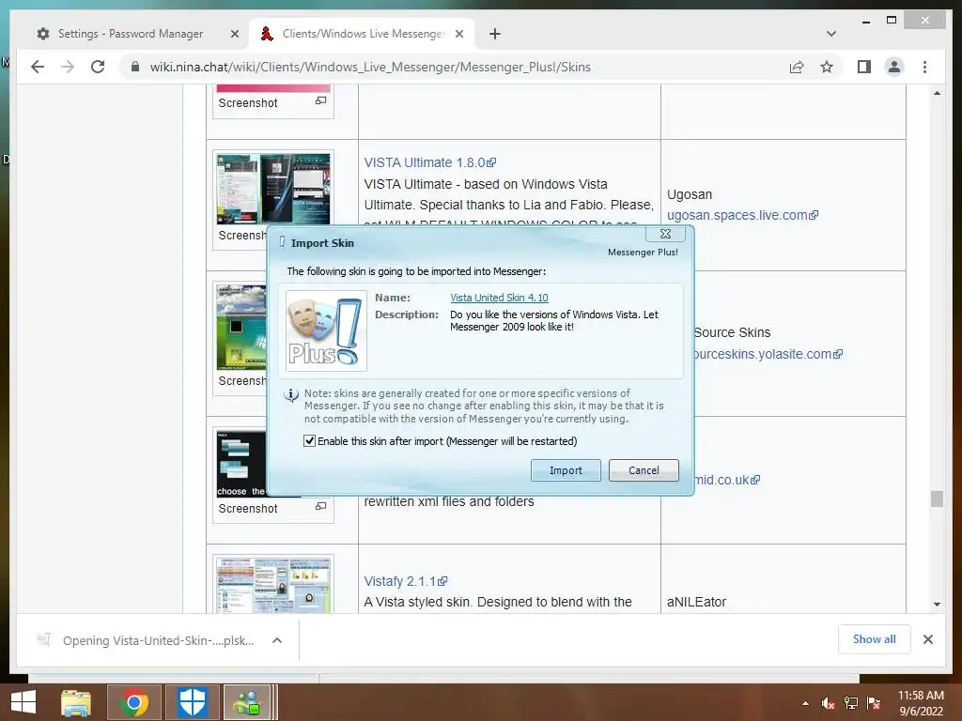
Task: Click the vertical scrollbar thumb
Action: pyautogui.click(x=937, y=499)
